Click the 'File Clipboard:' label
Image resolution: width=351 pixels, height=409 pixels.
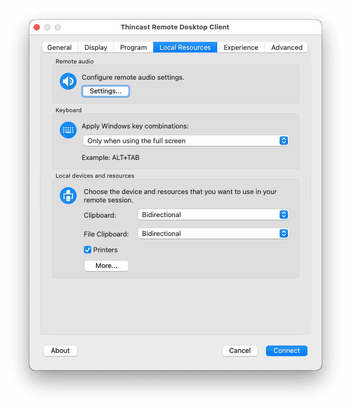click(x=106, y=234)
